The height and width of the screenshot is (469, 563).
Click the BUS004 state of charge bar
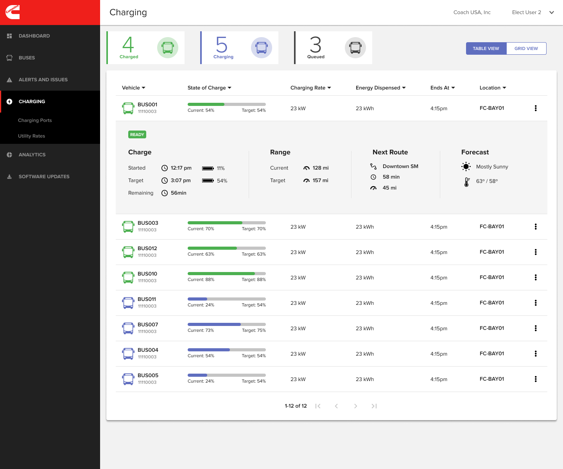227,350
